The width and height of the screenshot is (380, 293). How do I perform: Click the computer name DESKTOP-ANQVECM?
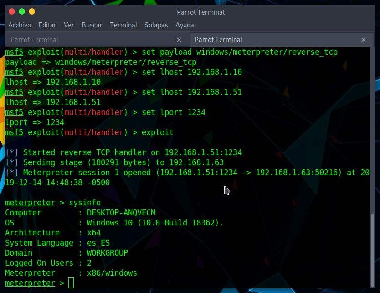pos(121,213)
